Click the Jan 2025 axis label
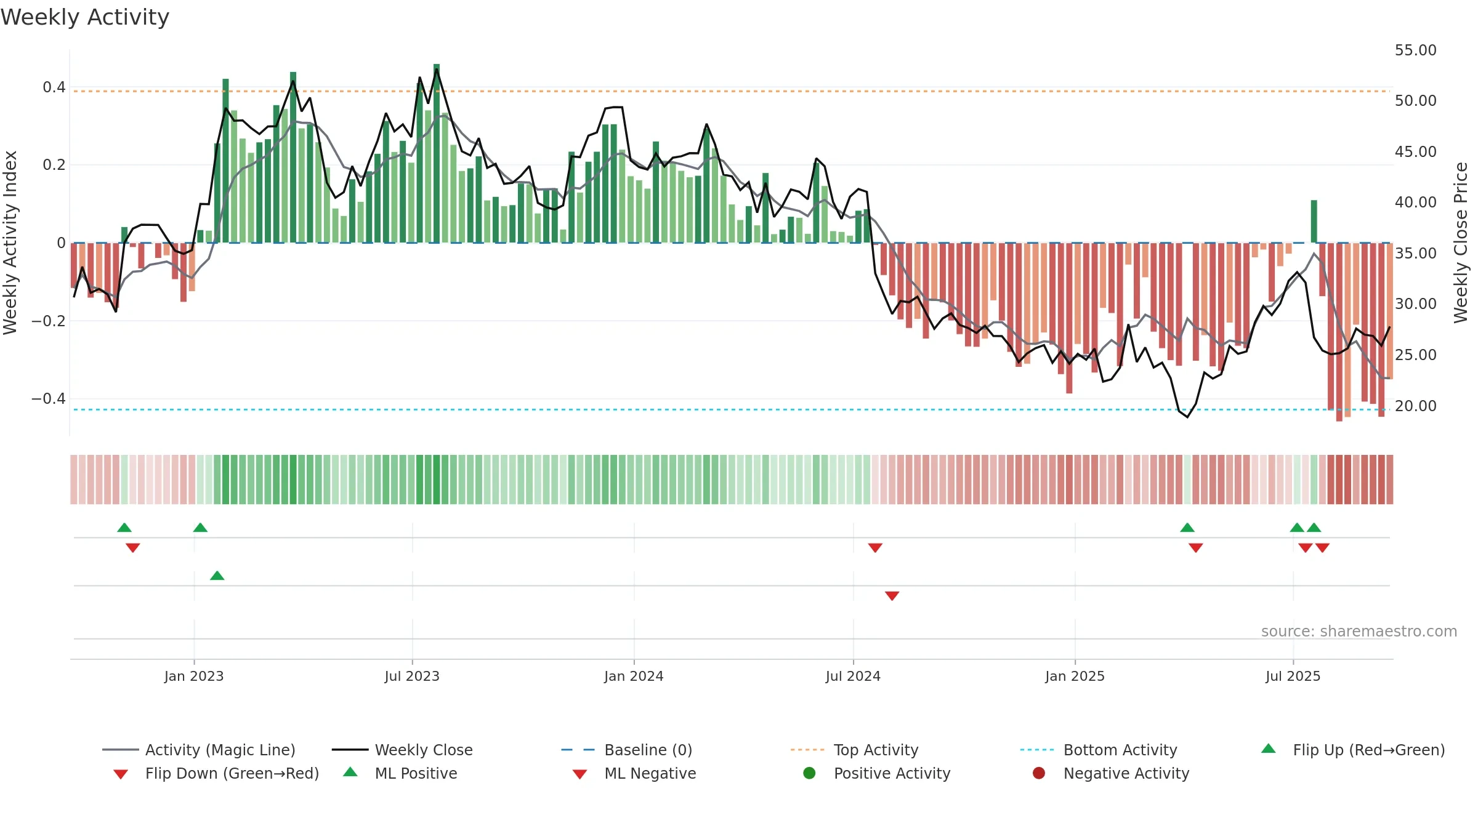Image resolution: width=1478 pixels, height=831 pixels. pos(1075,676)
